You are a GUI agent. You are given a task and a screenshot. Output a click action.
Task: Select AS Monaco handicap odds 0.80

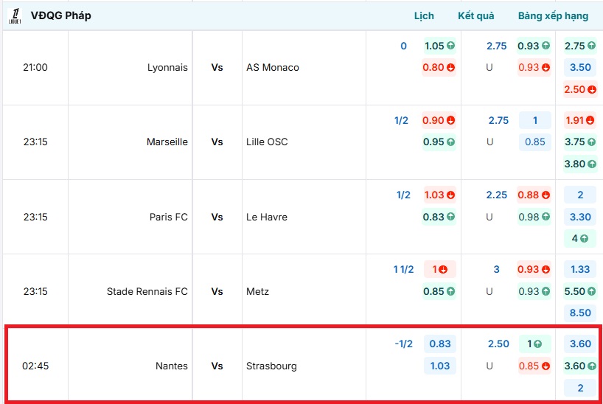pos(439,67)
